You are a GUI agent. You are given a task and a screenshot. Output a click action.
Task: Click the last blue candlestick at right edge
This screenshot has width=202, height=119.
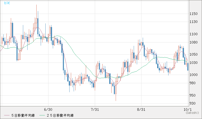[188, 67]
